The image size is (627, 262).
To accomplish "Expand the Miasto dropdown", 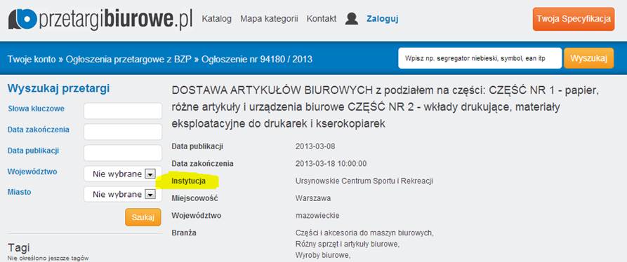I will pyautogui.click(x=123, y=194).
